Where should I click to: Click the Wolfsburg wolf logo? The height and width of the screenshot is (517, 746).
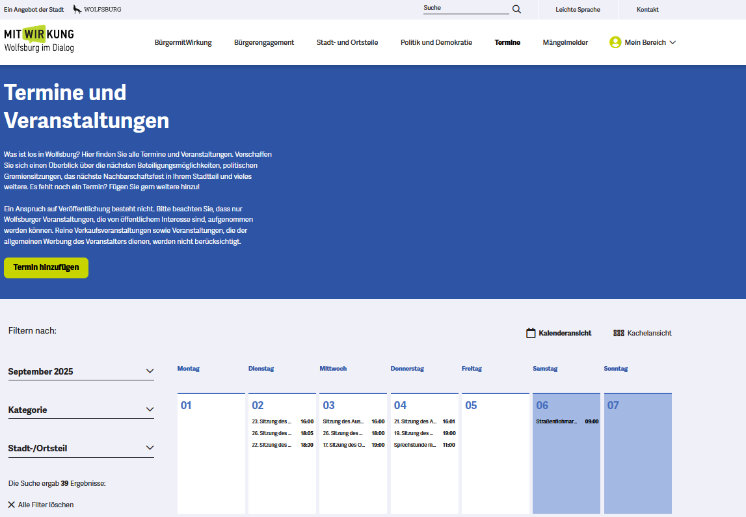tap(77, 9)
